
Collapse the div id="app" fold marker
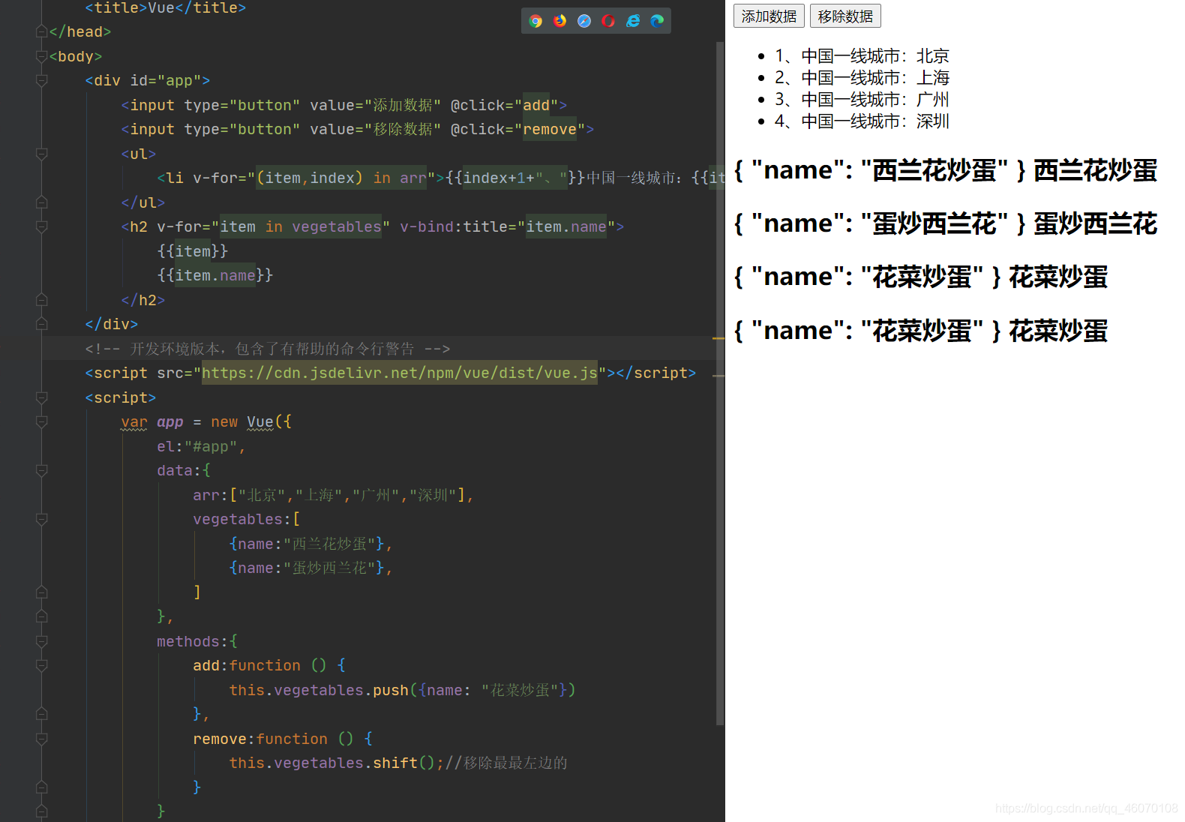(42, 80)
